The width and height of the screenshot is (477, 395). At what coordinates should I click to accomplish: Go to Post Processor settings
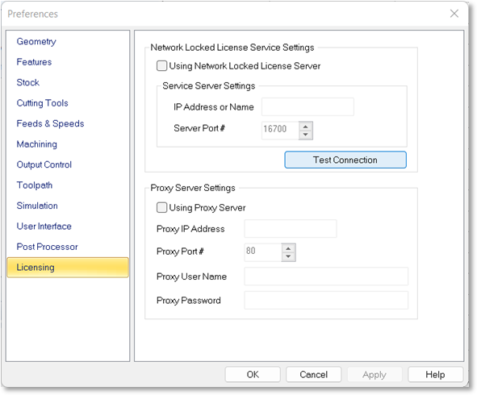click(47, 247)
